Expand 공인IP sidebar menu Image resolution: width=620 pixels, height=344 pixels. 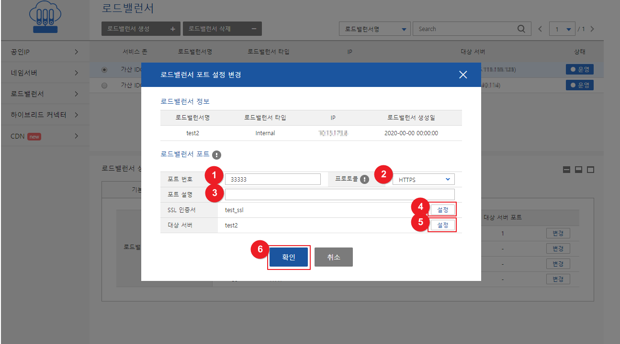(45, 52)
